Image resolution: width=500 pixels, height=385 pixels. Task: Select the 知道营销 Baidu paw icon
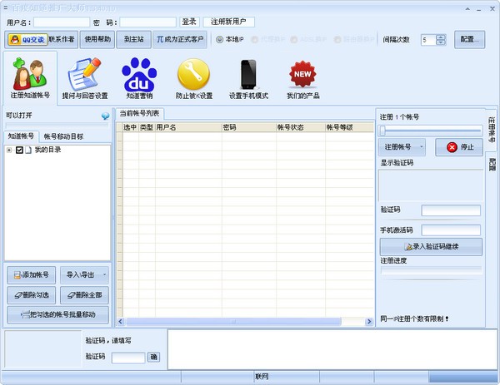click(x=138, y=81)
